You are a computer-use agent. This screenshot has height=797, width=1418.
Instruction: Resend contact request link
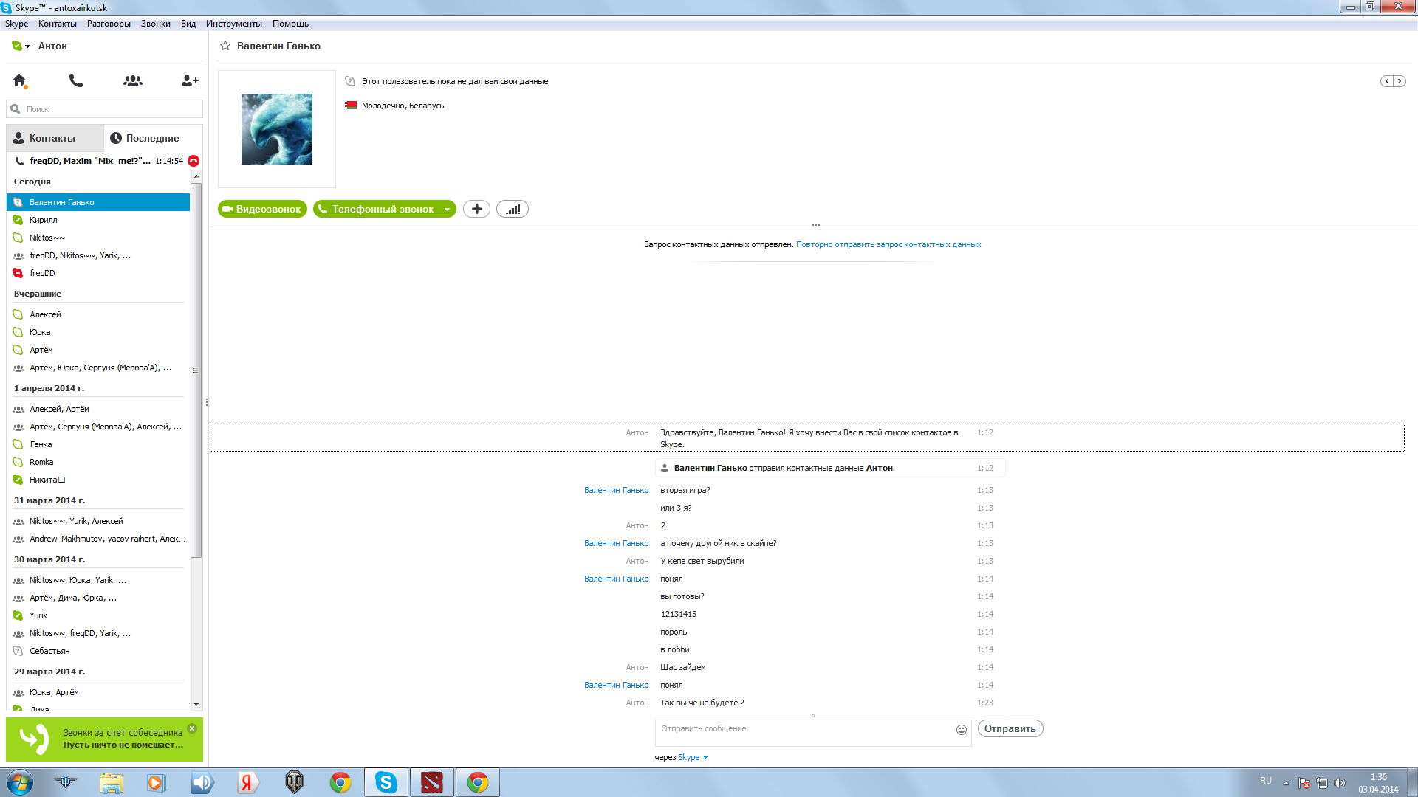click(x=888, y=244)
